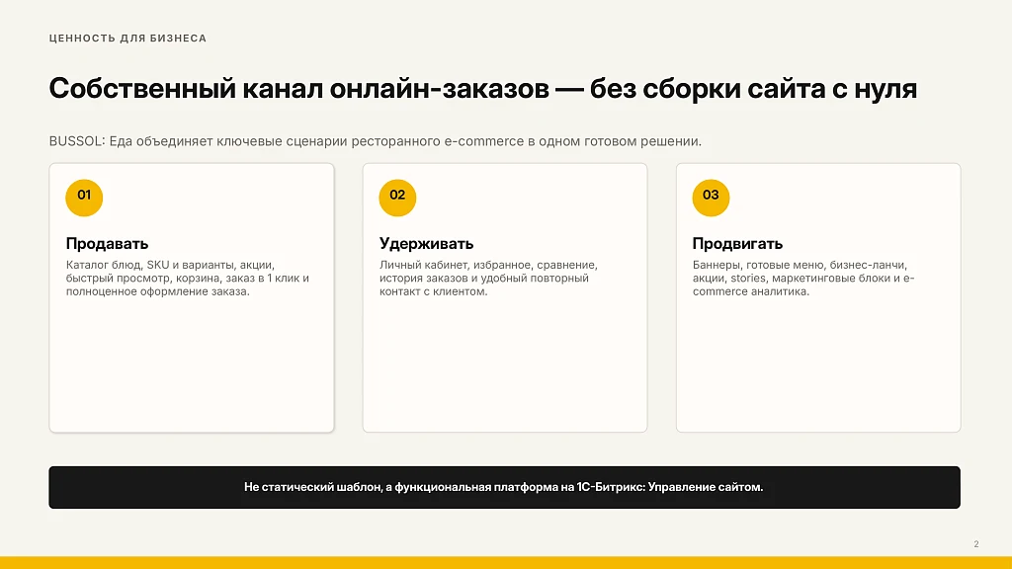The width and height of the screenshot is (1012, 569).
Task: Click the 'ЦЕННОСТЬ ДЛЯ БИЗНЕСА' section label
Action: (x=127, y=39)
